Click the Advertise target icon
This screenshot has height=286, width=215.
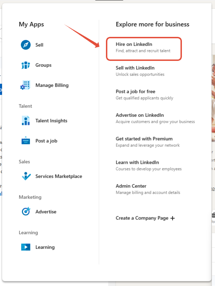(26, 212)
